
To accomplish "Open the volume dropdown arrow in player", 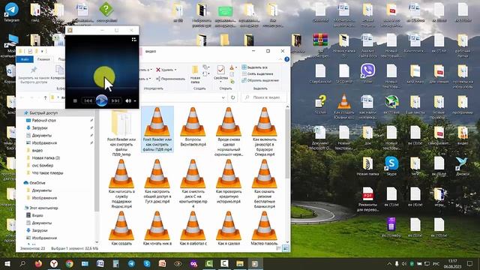I will (x=135, y=100).
